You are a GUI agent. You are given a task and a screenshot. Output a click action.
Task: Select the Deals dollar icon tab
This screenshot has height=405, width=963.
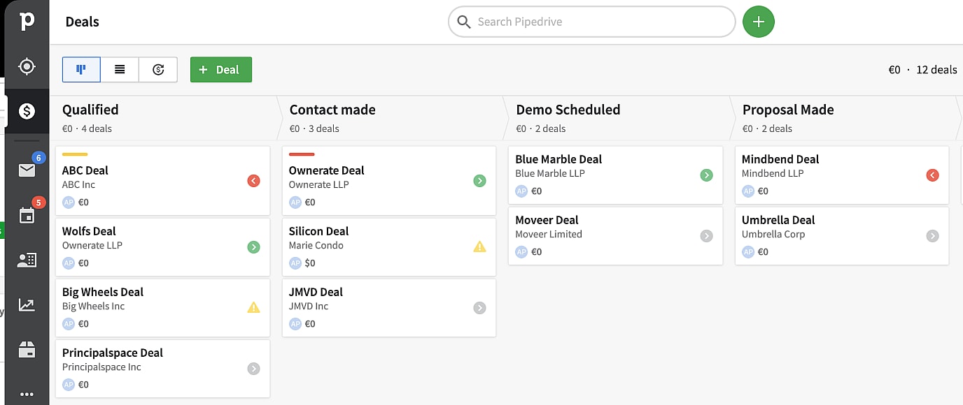27,111
